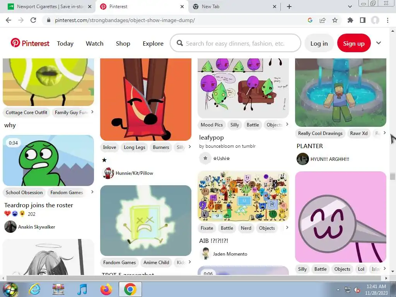Screen dimensions: 396x297
Task: Open the music note app in taskbar
Action: point(82,289)
